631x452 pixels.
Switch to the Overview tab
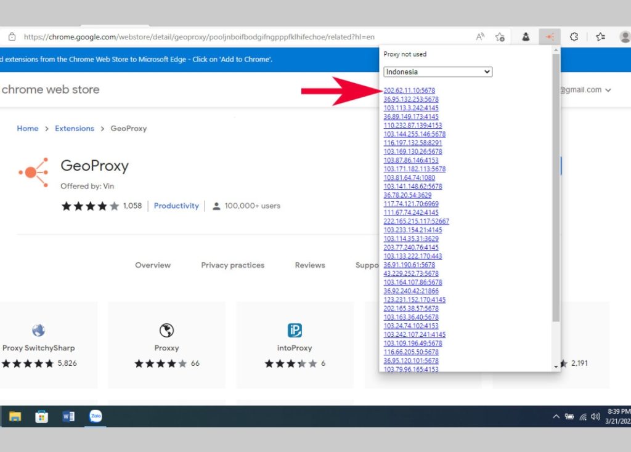click(x=153, y=265)
